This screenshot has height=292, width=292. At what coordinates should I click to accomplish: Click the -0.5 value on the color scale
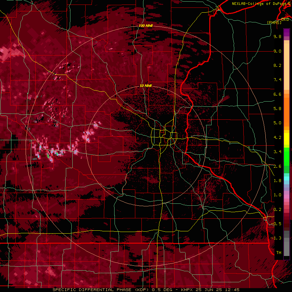pos(276,224)
